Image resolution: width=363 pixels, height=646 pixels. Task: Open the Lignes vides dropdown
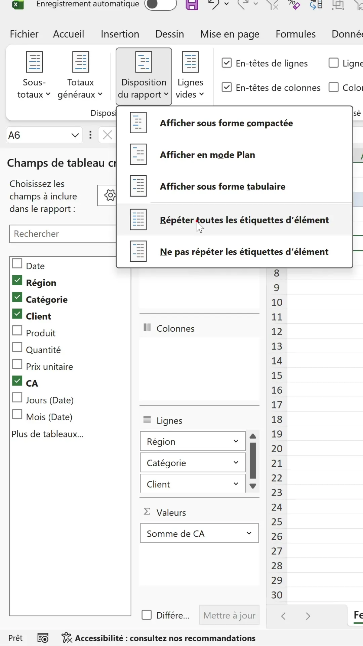coord(190,76)
